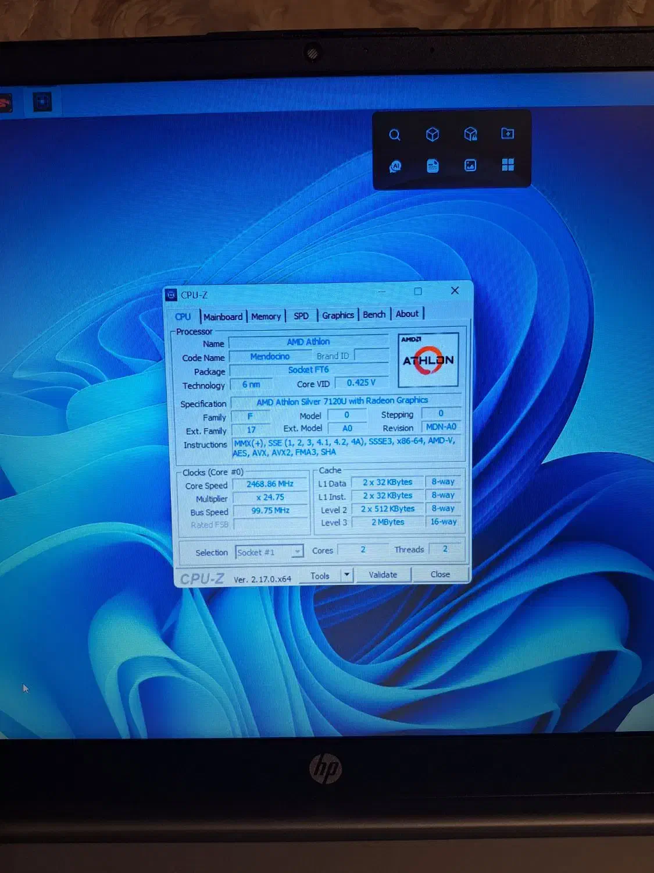Open the Memory tab

pyautogui.click(x=266, y=317)
